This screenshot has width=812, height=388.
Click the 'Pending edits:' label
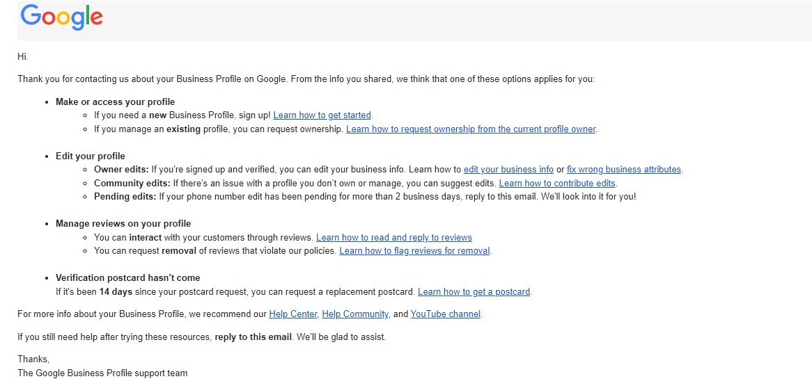125,197
